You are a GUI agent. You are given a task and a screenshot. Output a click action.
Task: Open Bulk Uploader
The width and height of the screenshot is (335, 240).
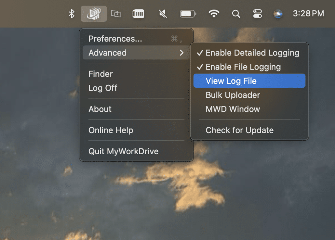(x=233, y=95)
